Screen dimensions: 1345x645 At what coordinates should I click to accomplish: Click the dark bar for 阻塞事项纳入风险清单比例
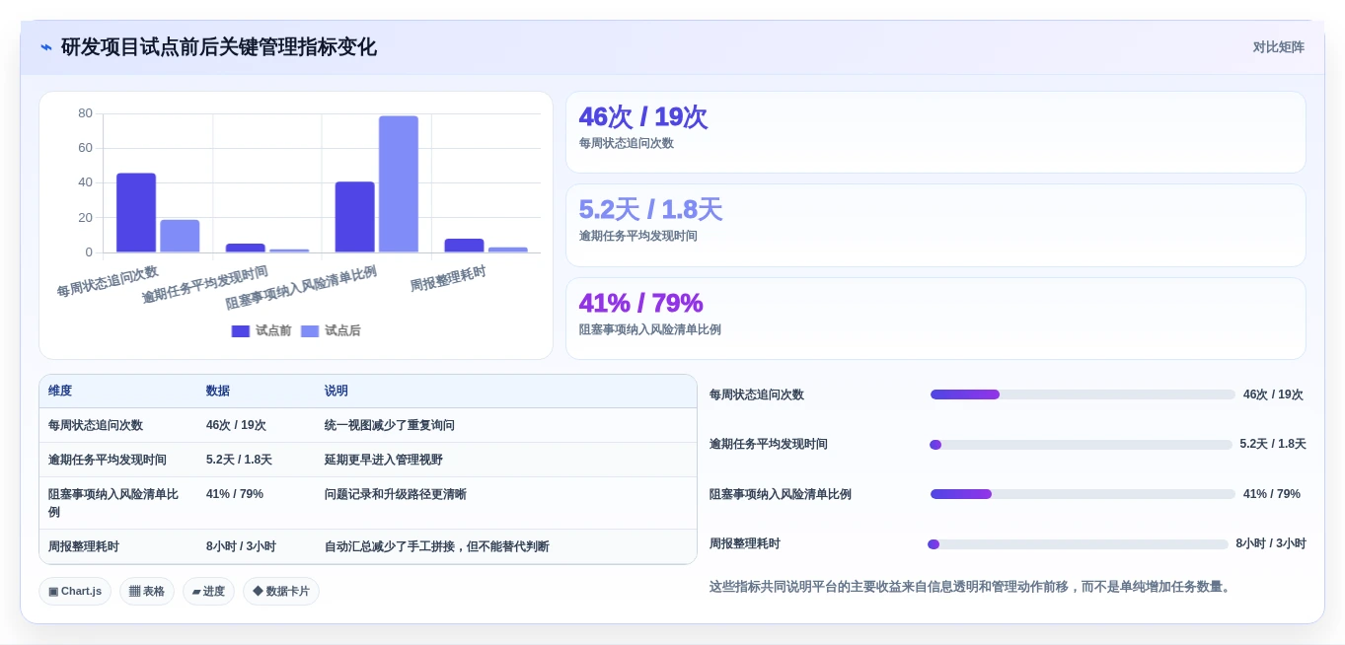354,217
